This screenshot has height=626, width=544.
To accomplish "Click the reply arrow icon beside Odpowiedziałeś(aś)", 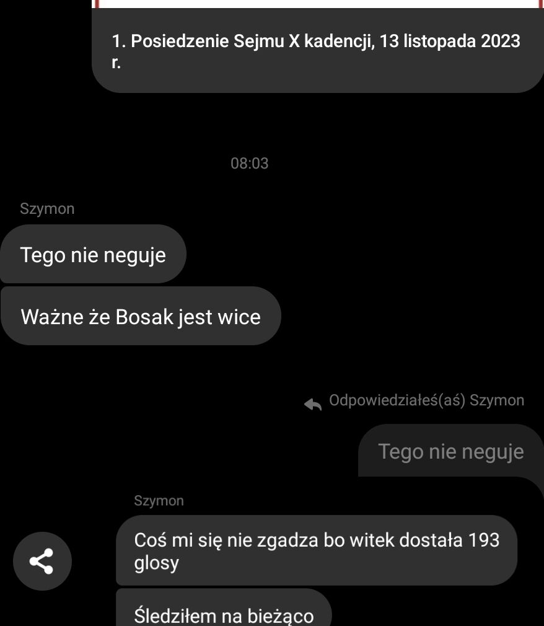I will click(x=313, y=404).
